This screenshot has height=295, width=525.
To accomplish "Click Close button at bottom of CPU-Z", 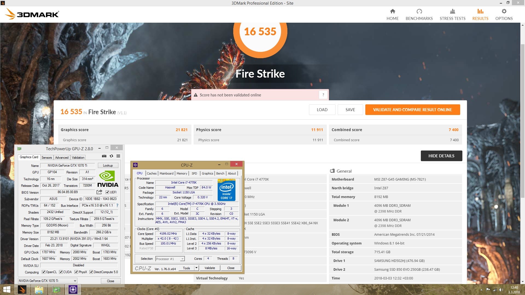I will pos(231,268).
